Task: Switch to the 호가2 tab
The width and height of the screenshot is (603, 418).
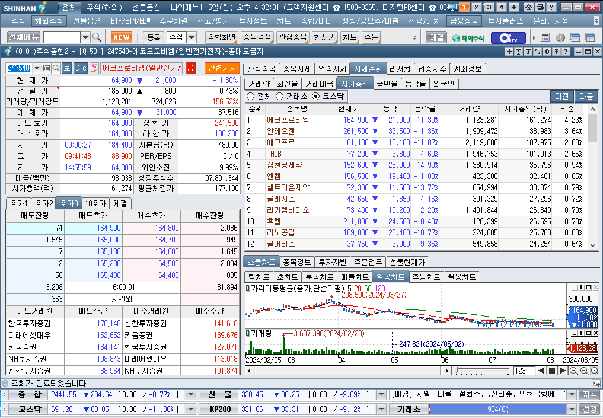Action: click(x=43, y=203)
